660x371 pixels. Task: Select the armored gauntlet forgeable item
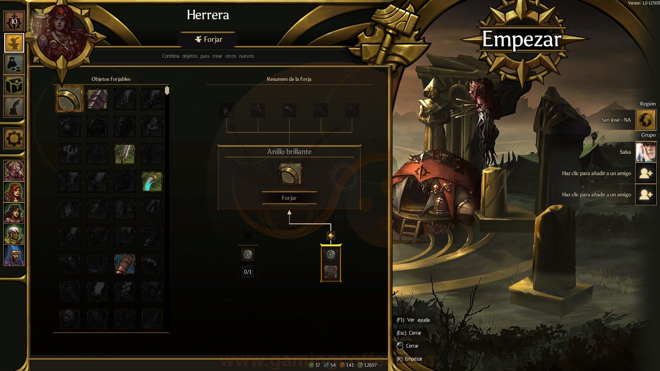coord(125,264)
